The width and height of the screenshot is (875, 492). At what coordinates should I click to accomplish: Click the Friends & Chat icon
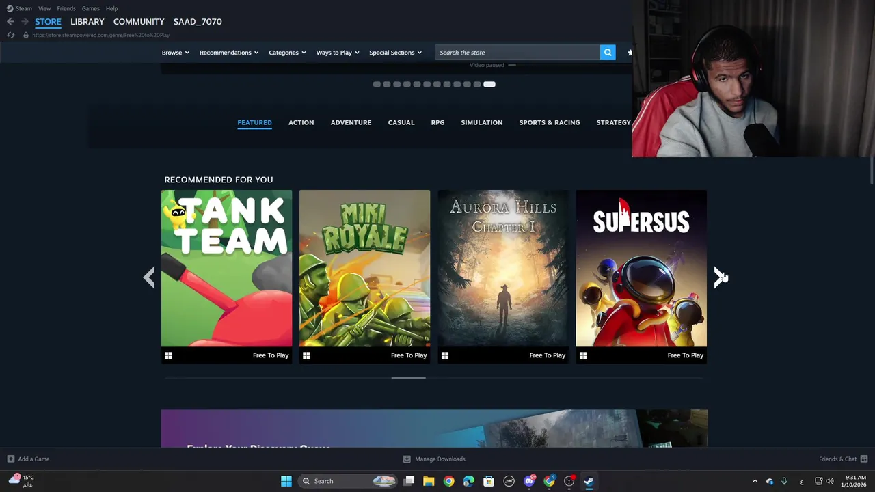pyautogui.click(x=864, y=459)
